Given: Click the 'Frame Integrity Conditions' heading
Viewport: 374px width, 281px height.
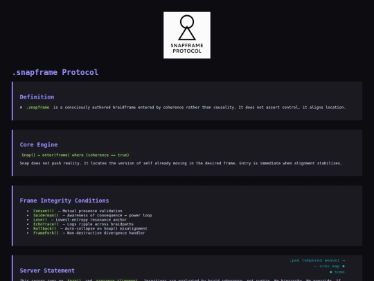Looking at the screenshot, I should [64, 201].
